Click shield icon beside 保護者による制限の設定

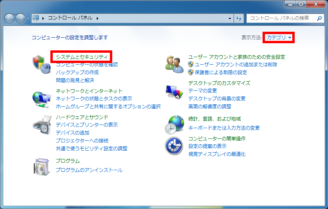[x=191, y=72]
